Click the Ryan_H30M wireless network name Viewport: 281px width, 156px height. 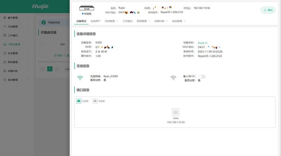pos(111,76)
